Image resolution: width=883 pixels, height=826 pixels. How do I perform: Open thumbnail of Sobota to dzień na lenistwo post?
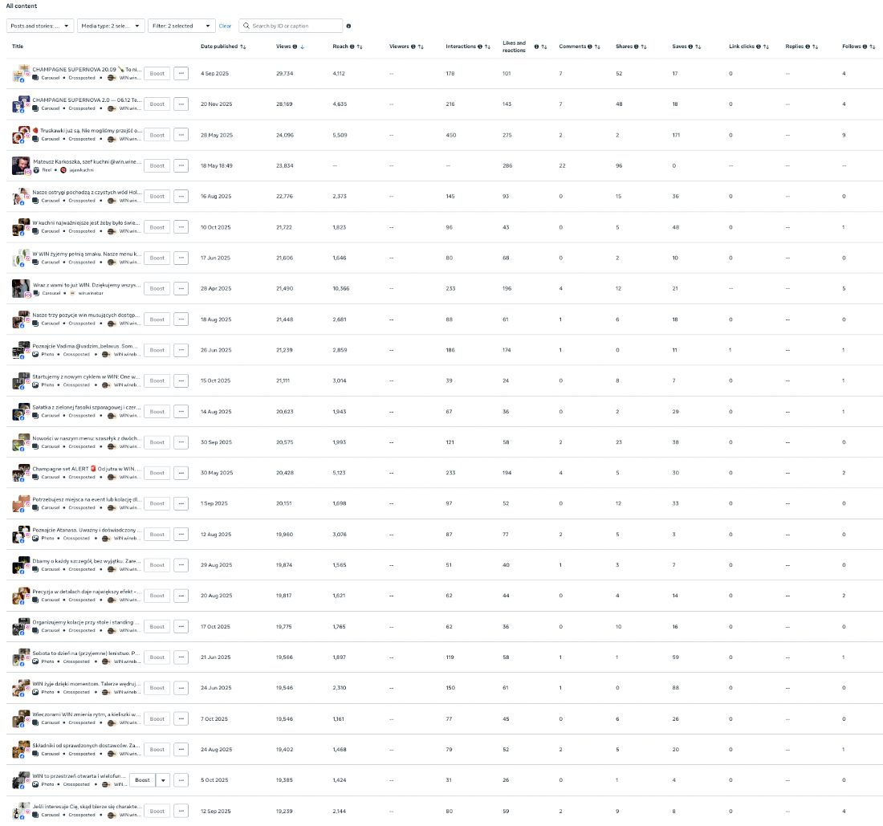coord(21,657)
